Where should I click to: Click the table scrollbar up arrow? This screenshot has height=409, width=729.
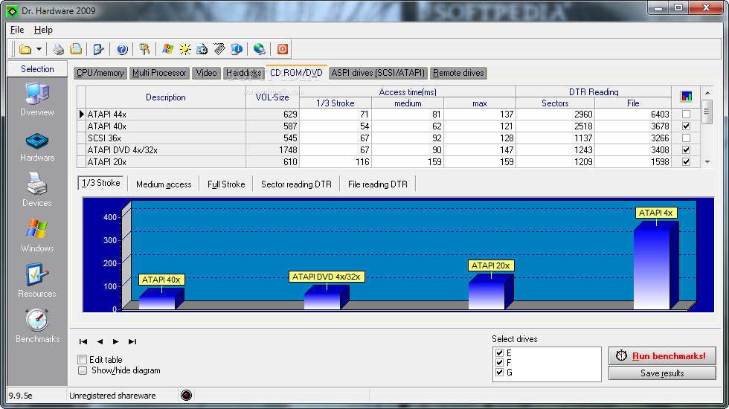(707, 93)
